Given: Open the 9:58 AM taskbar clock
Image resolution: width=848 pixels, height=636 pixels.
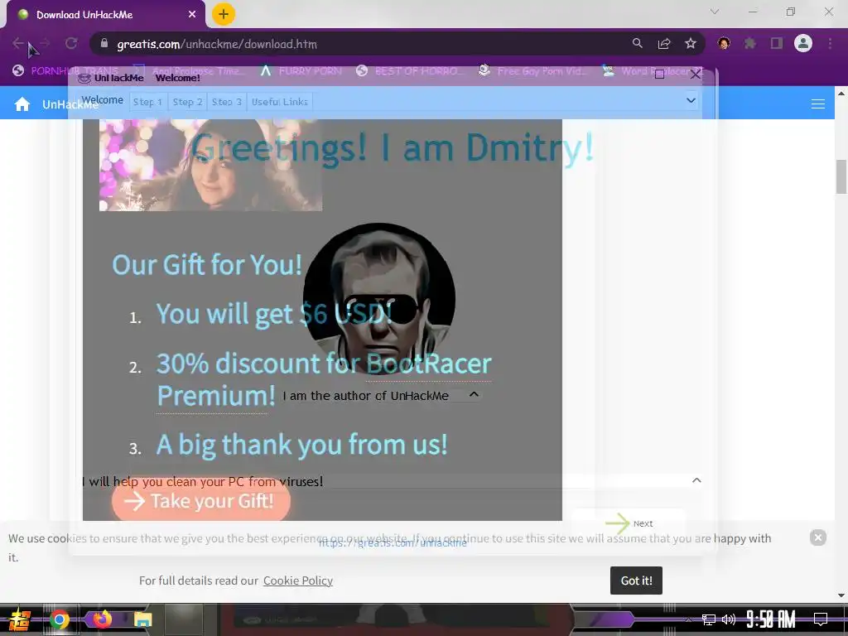Looking at the screenshot, I should pyautogui.click(x=771, y=619).
